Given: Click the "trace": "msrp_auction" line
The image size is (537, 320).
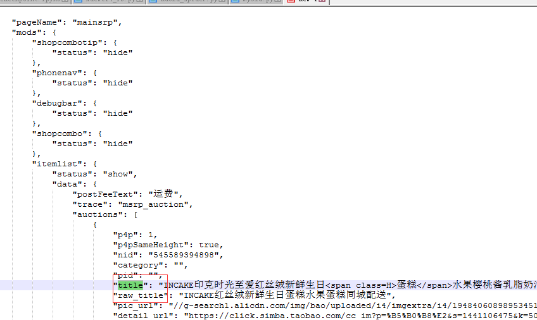Looking at the screenshot, I should click(132, 204).
